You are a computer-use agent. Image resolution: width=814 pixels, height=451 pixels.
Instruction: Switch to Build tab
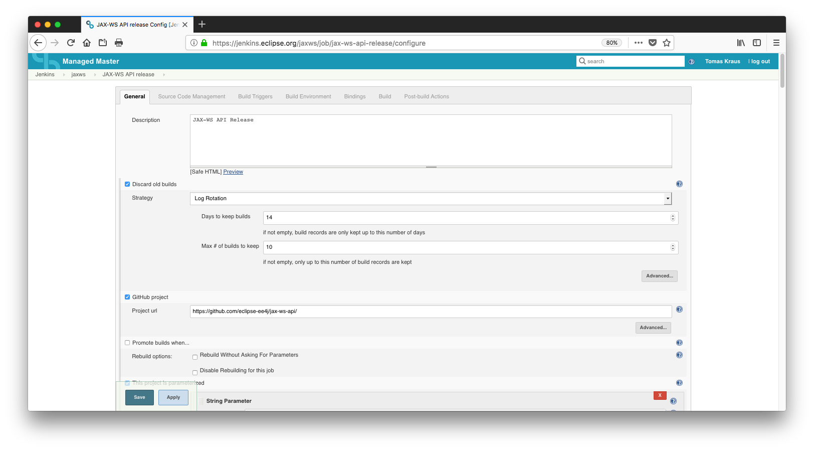pyautogui.click(x=385, y=97)
